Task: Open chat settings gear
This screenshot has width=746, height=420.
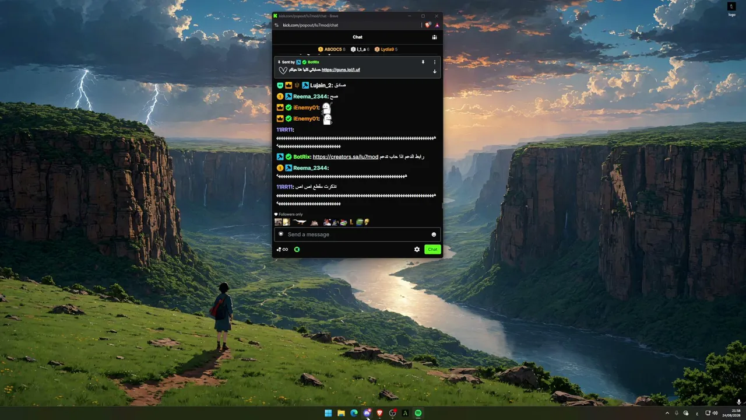Action: (x=417, y=250)
